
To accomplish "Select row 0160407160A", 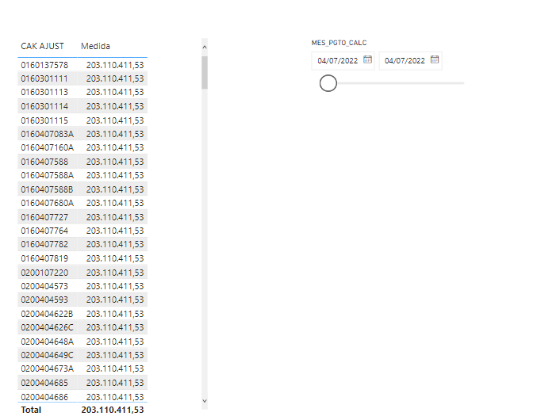I will click(82, 147).
